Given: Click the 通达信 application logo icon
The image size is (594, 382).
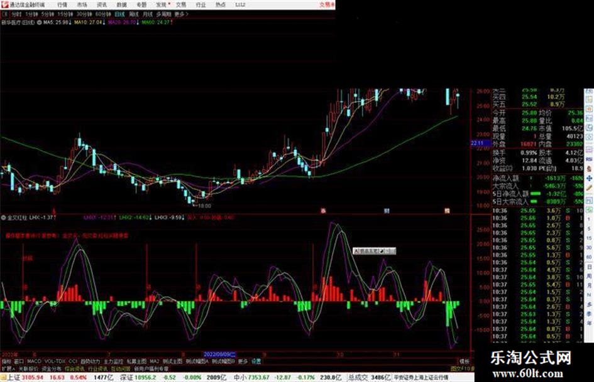Looking at the screenshot, I should [4, 4].
